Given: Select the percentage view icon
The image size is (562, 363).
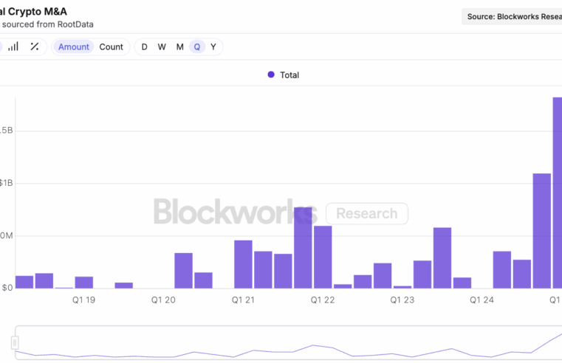Looking at the screenshot, I should [x=35, y=46].
